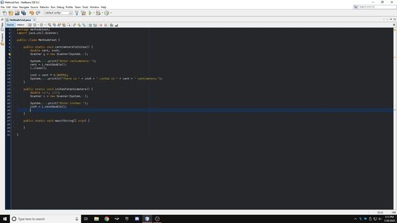
Task: Click the Open Project toolbar icon
Action: 17,13
